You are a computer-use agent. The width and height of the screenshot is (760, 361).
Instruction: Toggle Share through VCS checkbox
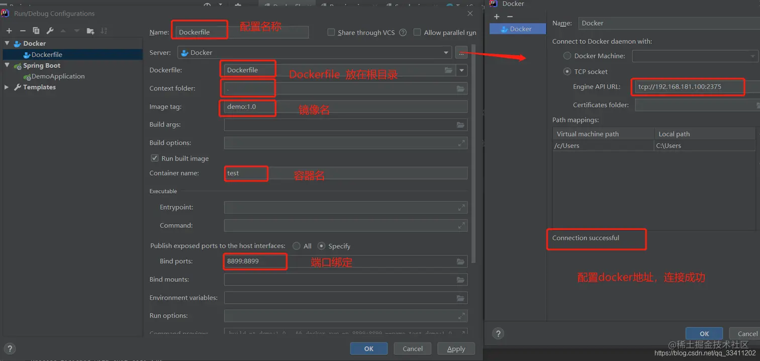(x=331, y=32)
